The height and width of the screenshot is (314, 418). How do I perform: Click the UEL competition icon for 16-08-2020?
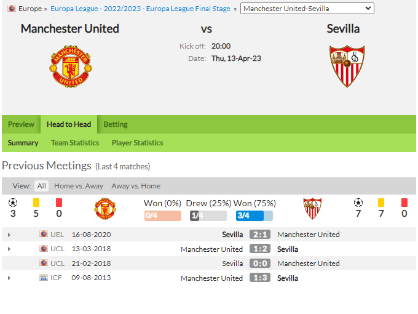click(x=44, y=234)
